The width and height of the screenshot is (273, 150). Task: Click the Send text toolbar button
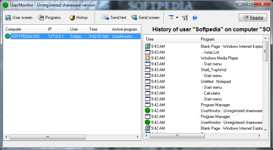click(114, 18)
